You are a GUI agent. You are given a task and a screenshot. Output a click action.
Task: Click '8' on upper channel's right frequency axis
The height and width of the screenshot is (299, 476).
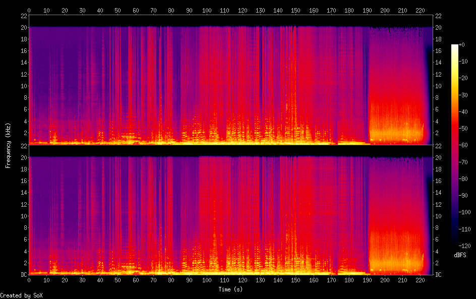coord(437,97)
